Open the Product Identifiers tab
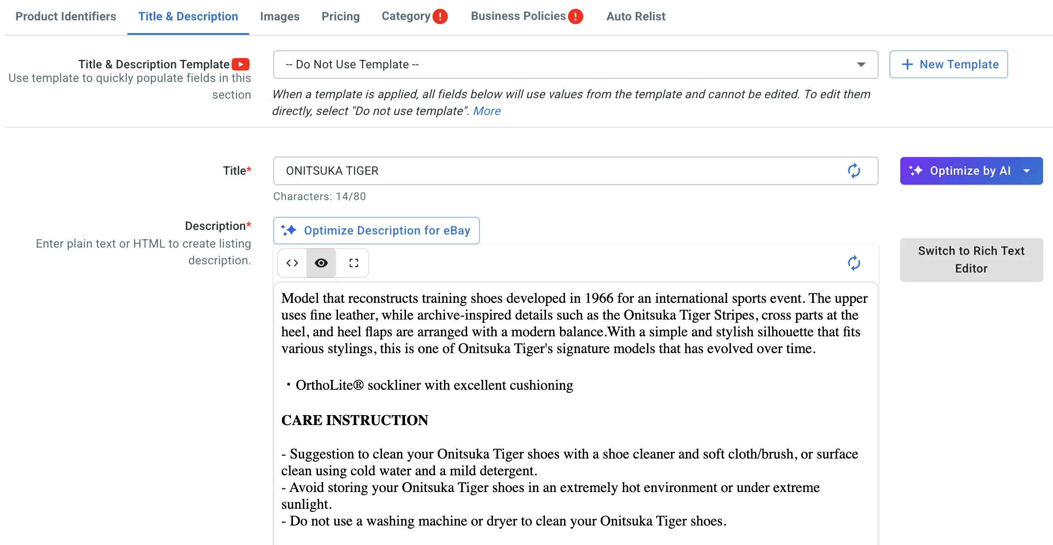This screenshot has height=545, width=1053. (66, 16)
